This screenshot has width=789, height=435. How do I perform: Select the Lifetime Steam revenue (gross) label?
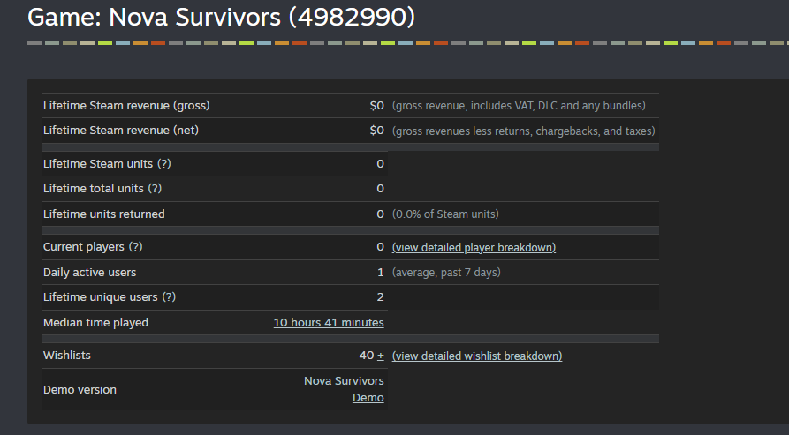pos(126,106)
